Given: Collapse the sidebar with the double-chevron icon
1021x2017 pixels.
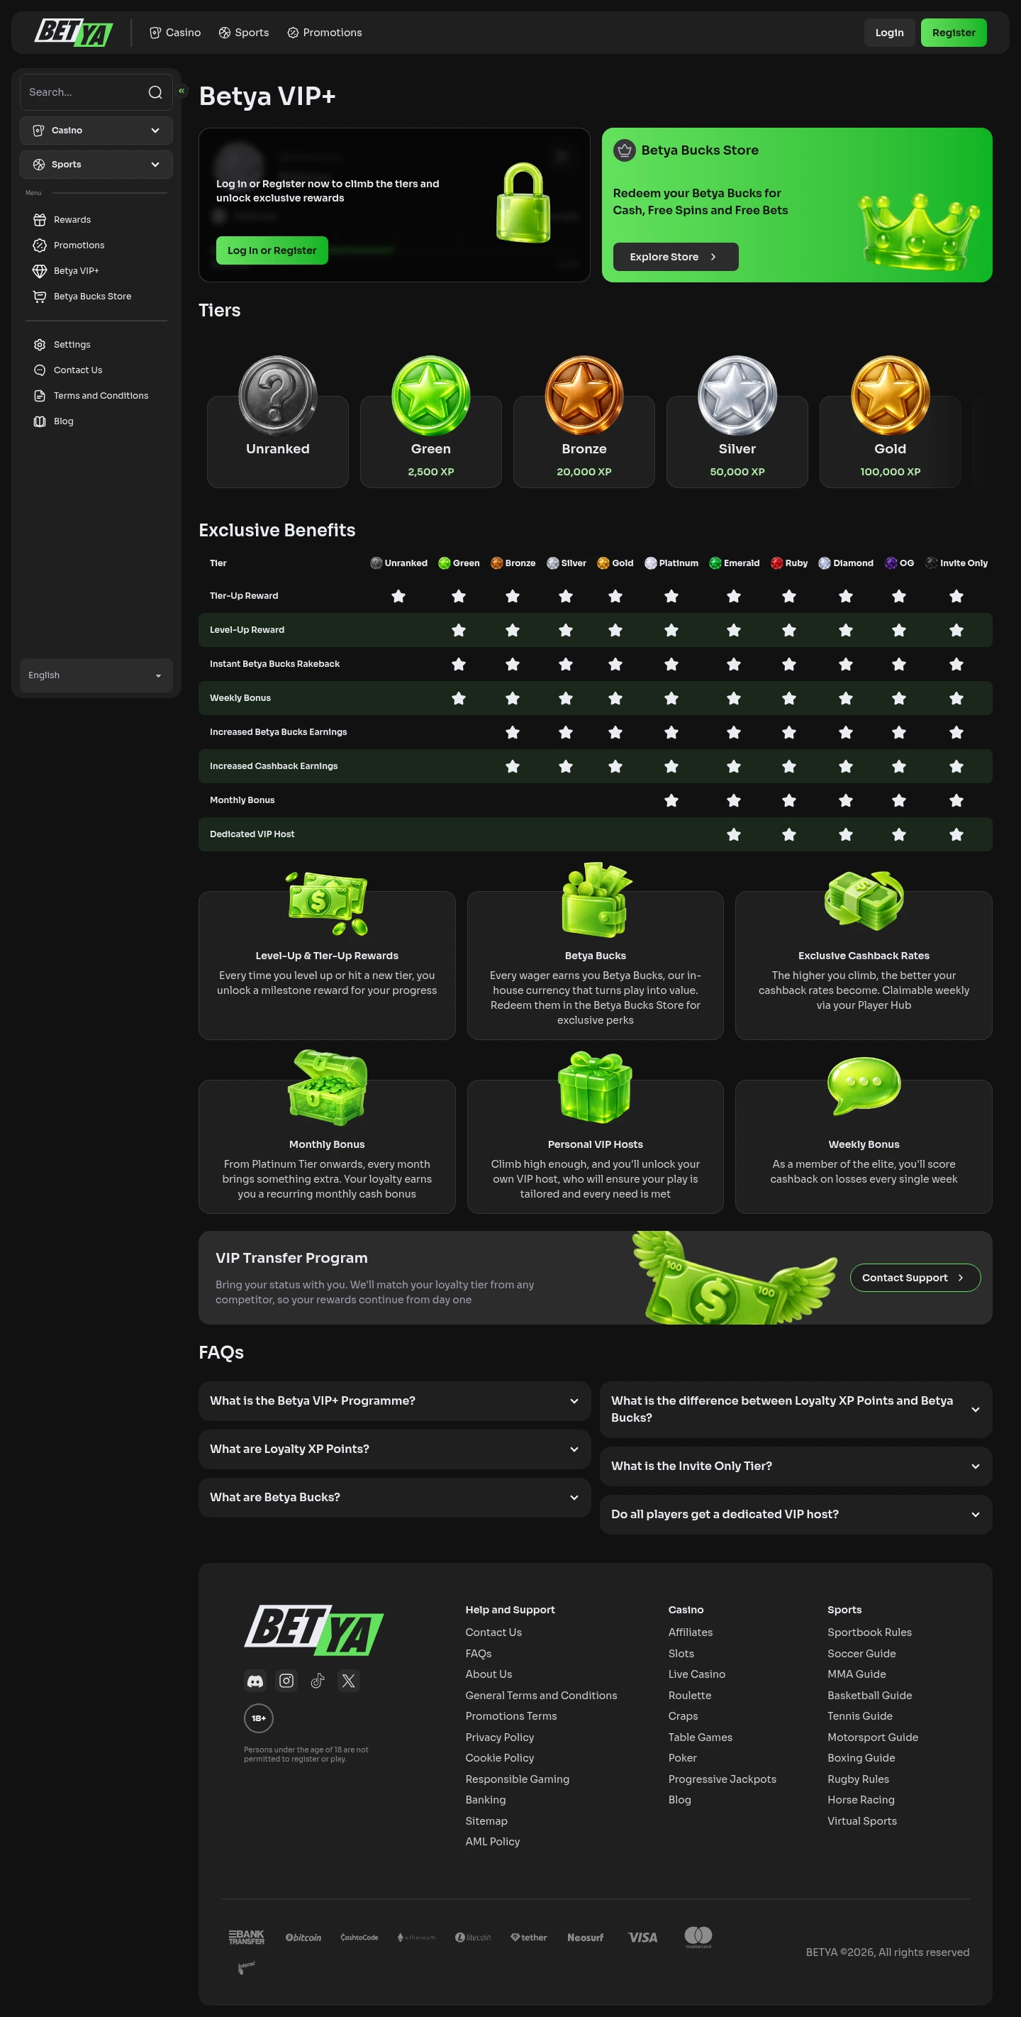Looking at the screenshot, I should click(182, 91).
